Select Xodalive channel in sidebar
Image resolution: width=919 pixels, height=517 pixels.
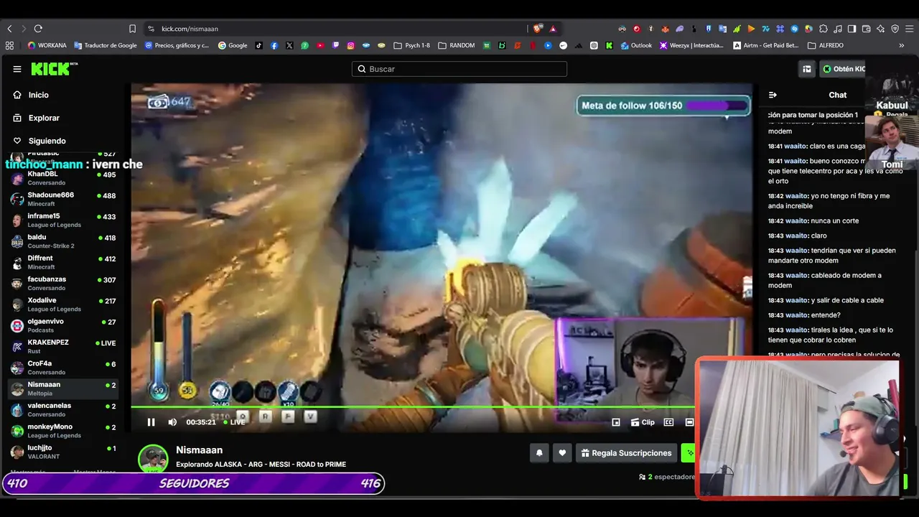pyautogui.click(x=63, y=304)
